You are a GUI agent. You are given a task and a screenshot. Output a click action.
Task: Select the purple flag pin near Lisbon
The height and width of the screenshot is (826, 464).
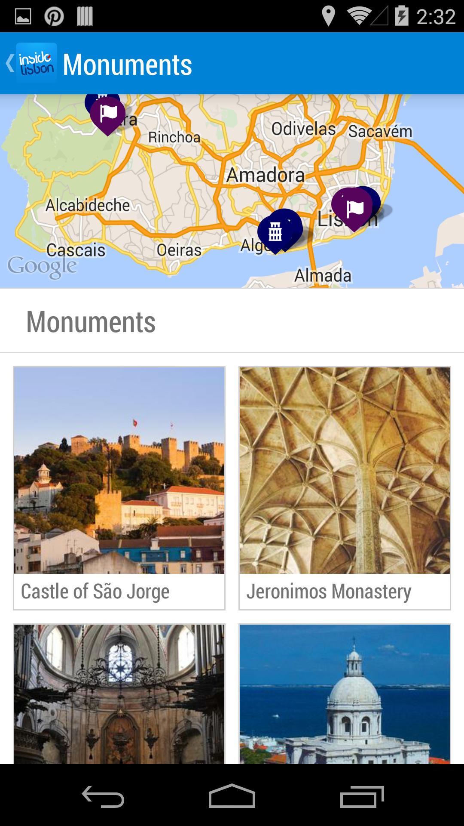pyautogui.click(x=354, y=209)
